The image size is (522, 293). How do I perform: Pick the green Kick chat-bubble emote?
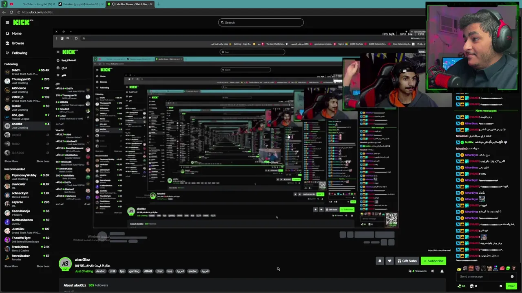[x=508, y=268]
